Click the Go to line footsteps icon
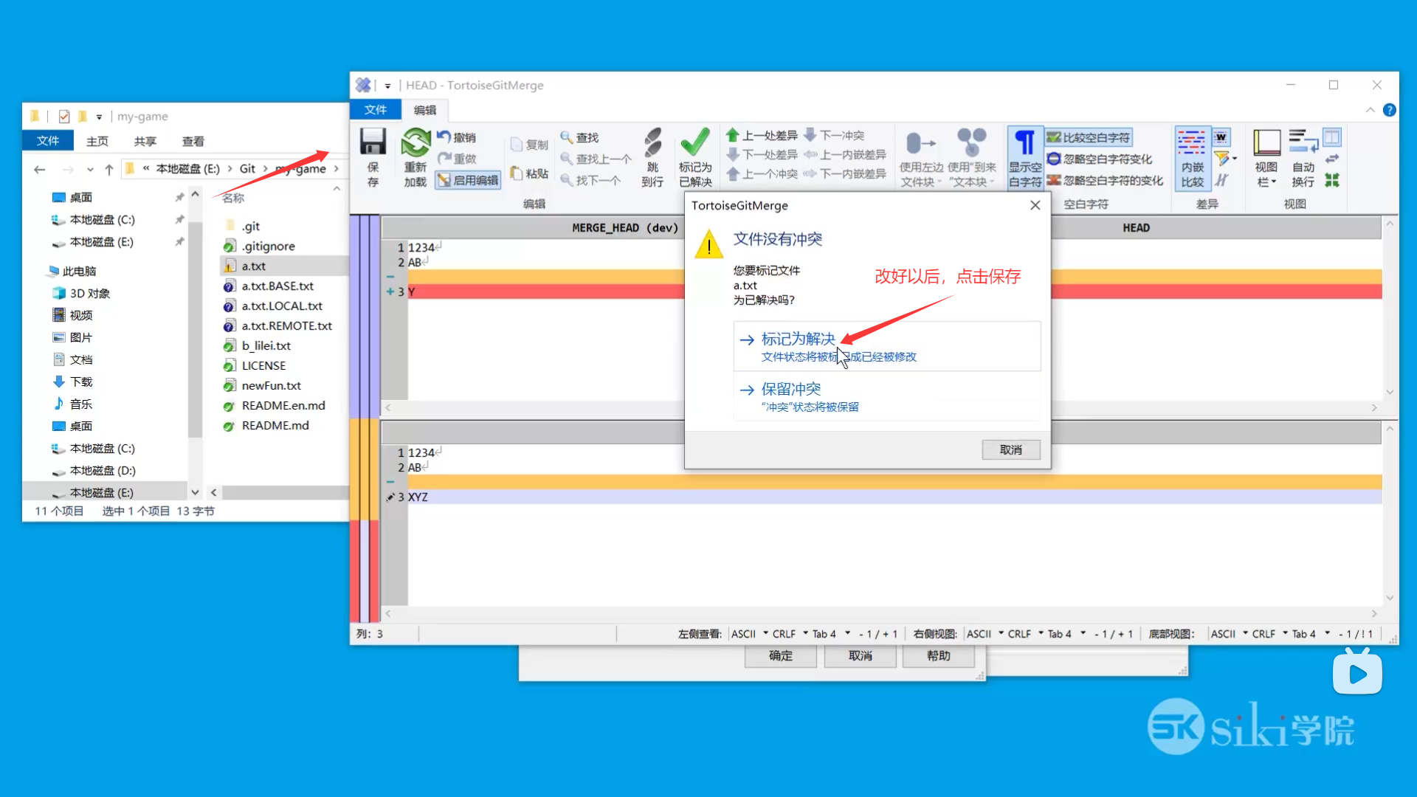Image resolution: width=1417 pixels, height=797 pixels. click(x=652, y=144)
